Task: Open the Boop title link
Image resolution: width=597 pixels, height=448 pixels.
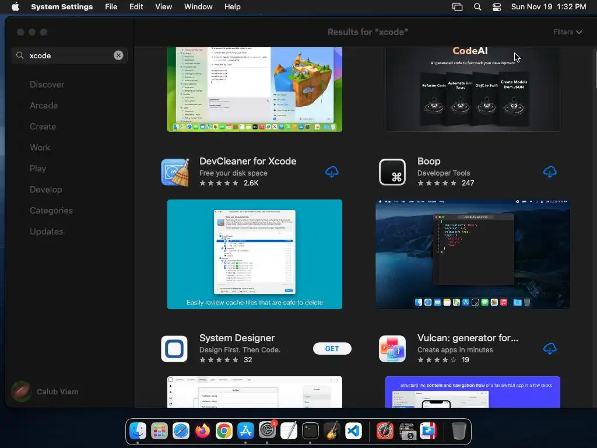Action: [429, 161]
